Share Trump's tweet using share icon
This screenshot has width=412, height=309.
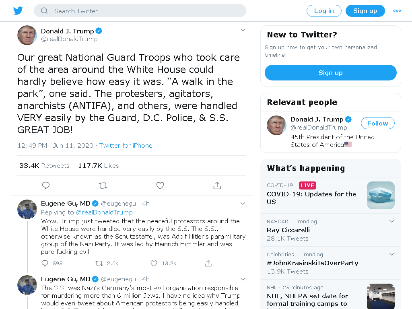pyautogui.click(x=217, y=185)
